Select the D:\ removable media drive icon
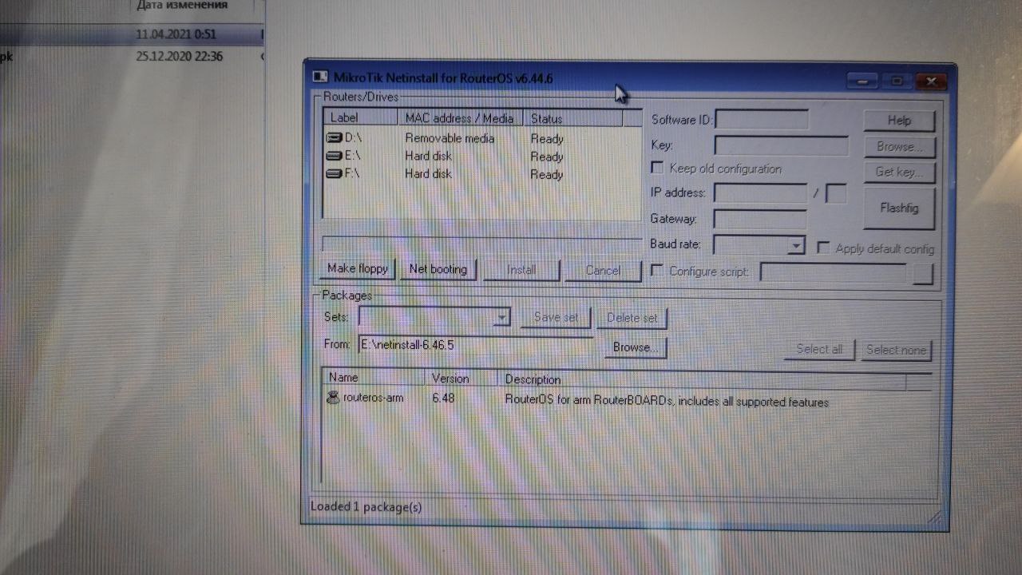Screen dimensions: 1022x575 334,138
